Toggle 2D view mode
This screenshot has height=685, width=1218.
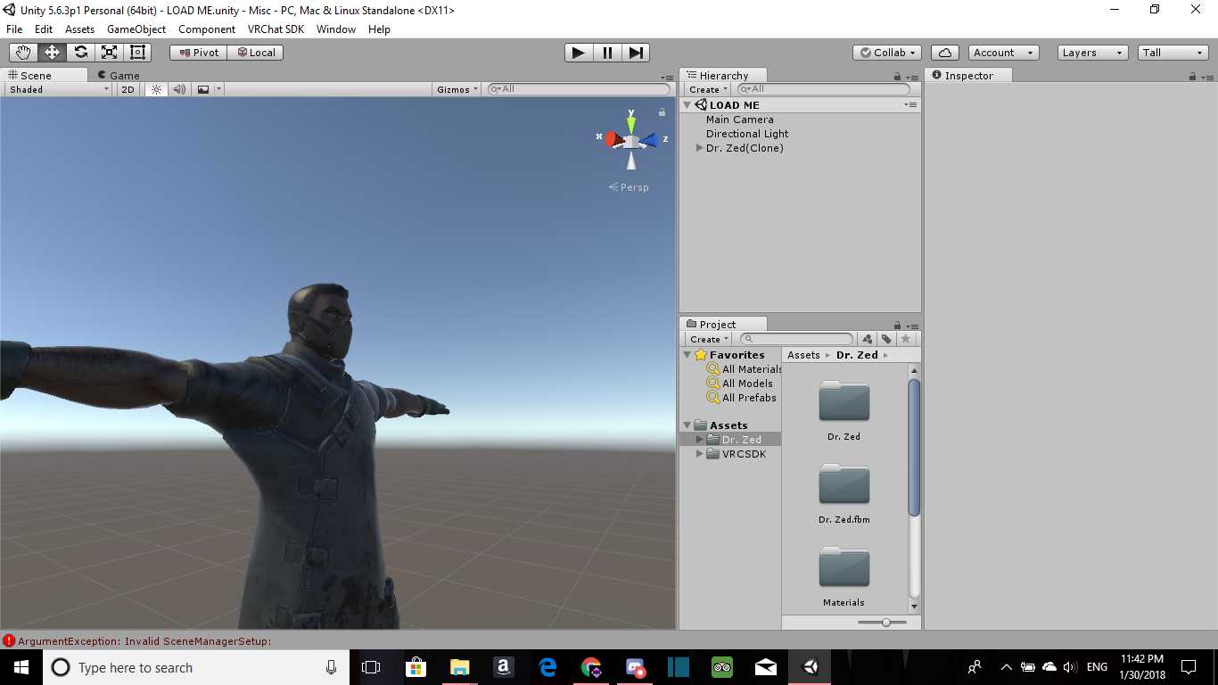coord(128,89)
